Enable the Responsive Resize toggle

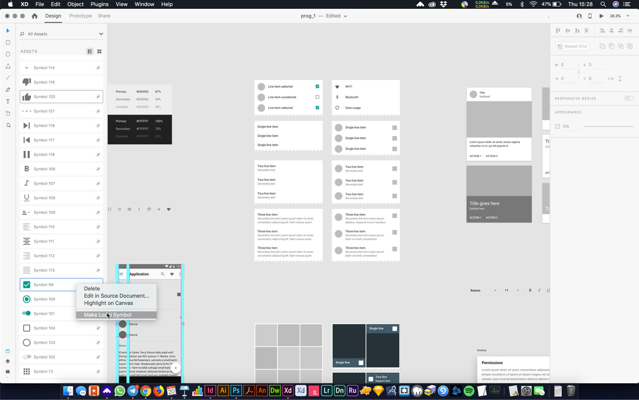tap(629, 98)
